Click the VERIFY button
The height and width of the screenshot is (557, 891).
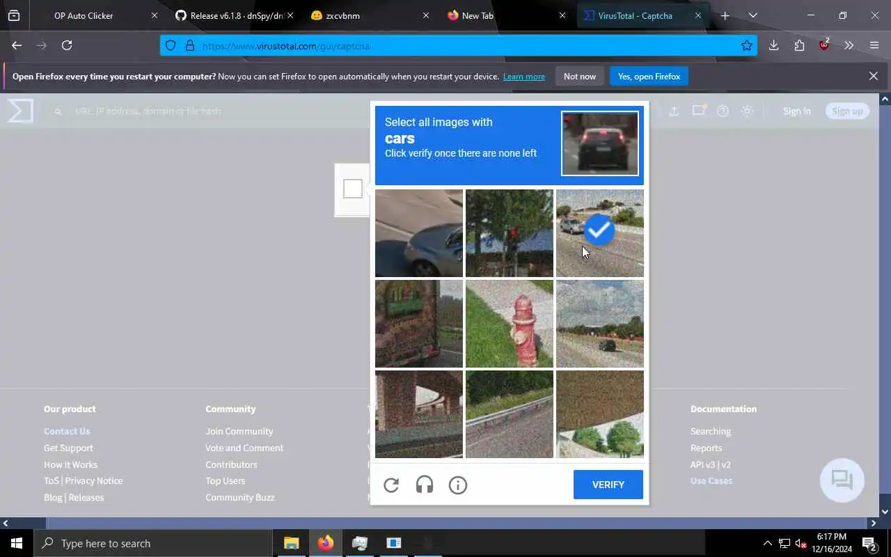[x=608, y=485]
